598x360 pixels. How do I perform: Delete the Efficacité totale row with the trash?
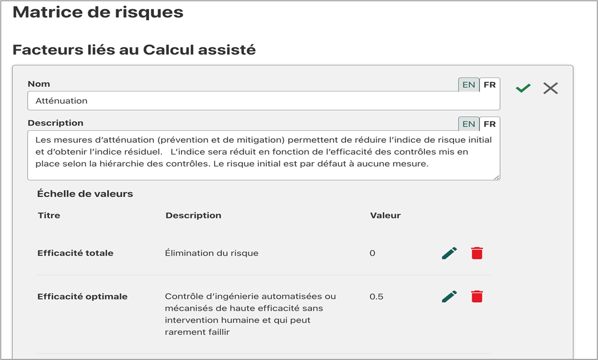click(477, 253)
